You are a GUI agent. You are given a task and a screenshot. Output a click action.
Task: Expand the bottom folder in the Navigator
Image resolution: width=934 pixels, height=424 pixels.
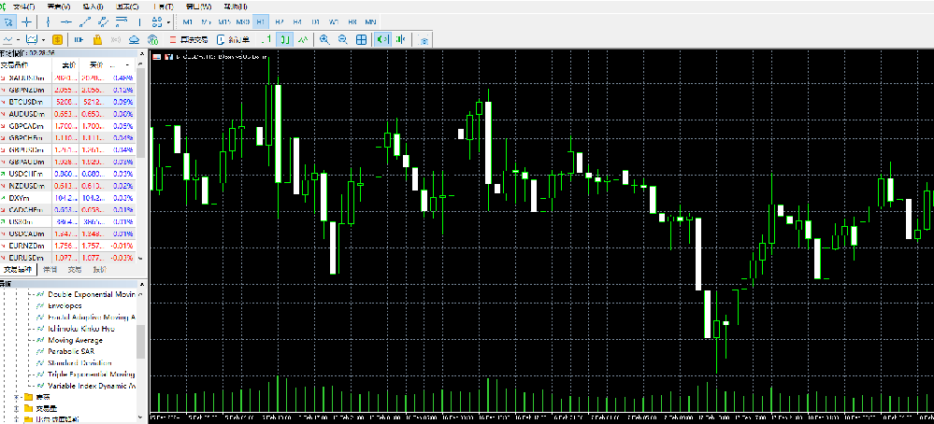click(x=17, y=420)
